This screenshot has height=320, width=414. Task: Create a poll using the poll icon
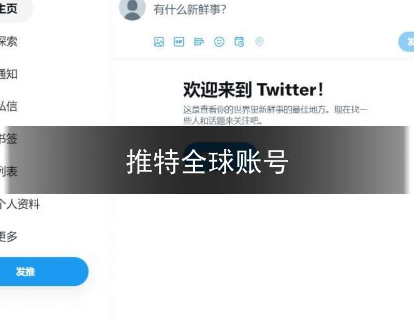199,42
